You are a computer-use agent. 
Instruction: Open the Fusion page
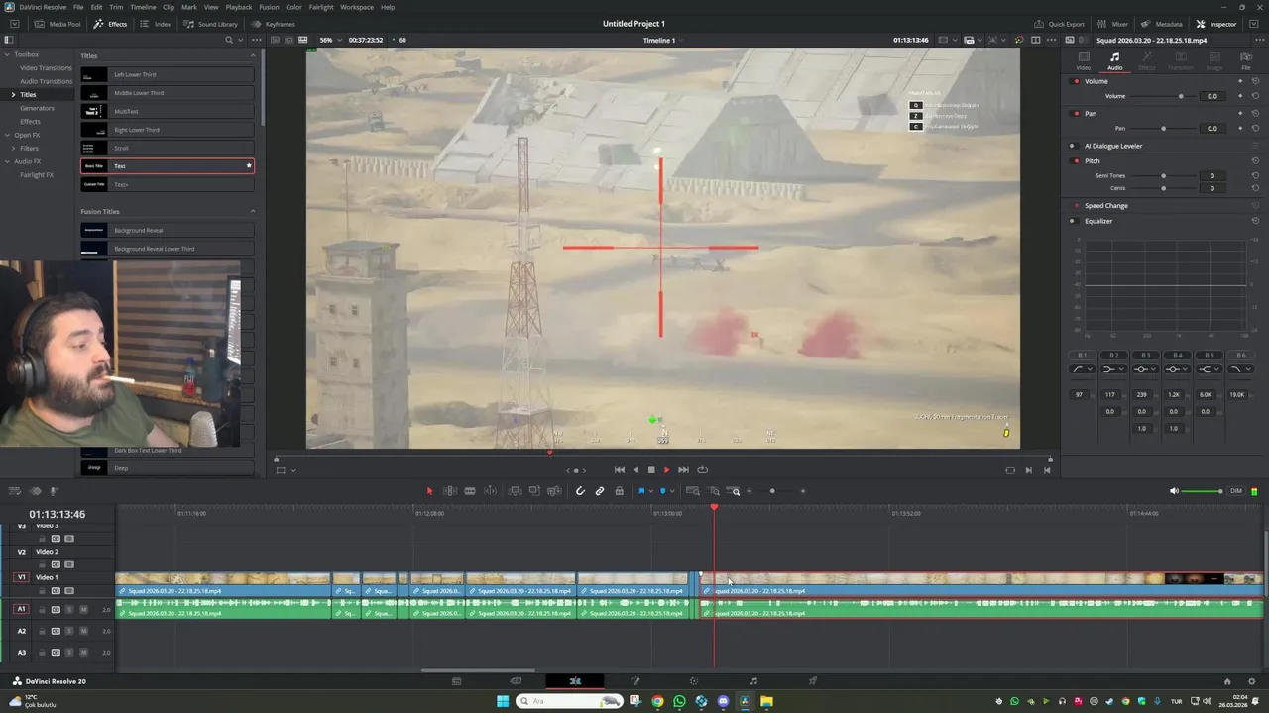(x=634, y=681)
